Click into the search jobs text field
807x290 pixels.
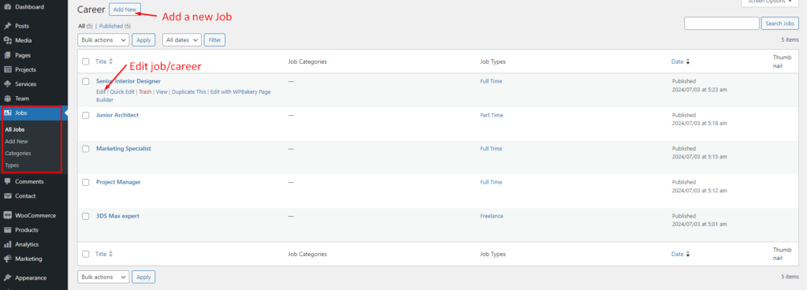722,23
